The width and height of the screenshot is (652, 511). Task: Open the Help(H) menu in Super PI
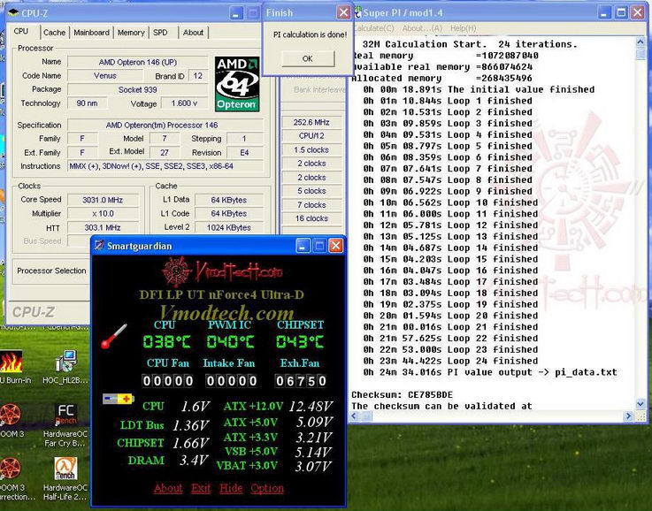point(463,28)
